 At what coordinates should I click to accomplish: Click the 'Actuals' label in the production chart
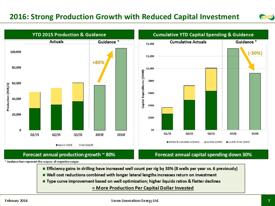coord(56,42)
